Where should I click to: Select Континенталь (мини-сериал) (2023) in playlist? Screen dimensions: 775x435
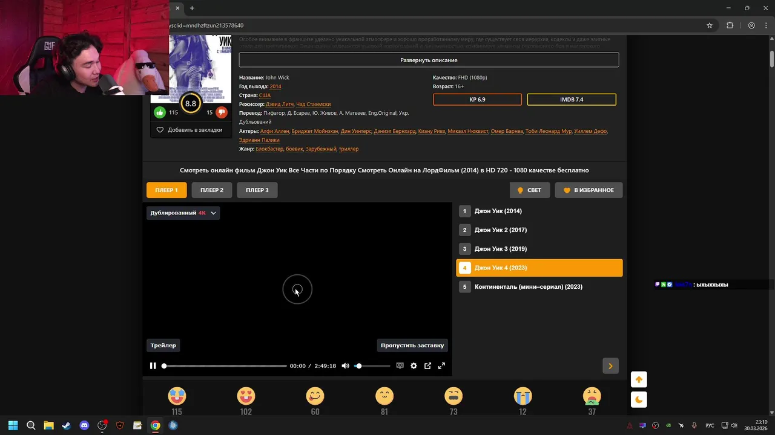(539, 286)
